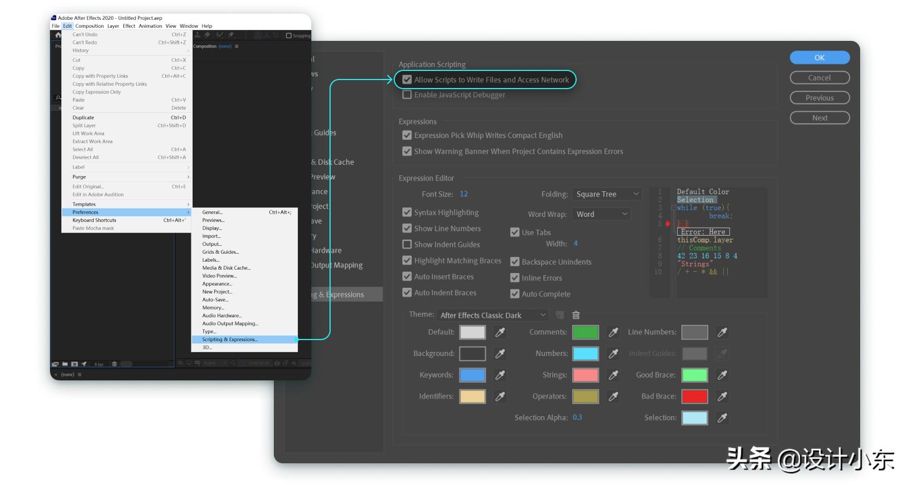Toggle Expression Pick Whip Writes Compact English
This screenshot has width=909, height=486.
407,135
